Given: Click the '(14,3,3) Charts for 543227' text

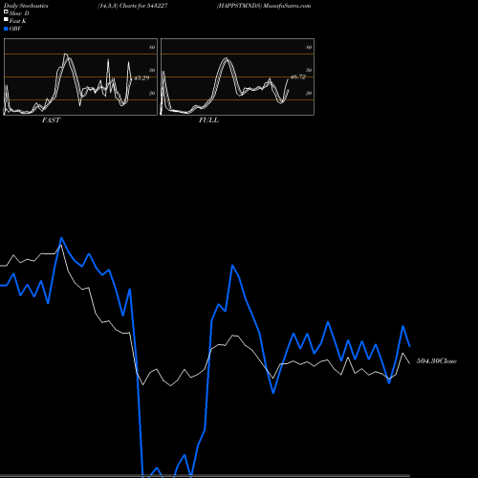Looking at the screenshot, I should (x=133, y=6).
